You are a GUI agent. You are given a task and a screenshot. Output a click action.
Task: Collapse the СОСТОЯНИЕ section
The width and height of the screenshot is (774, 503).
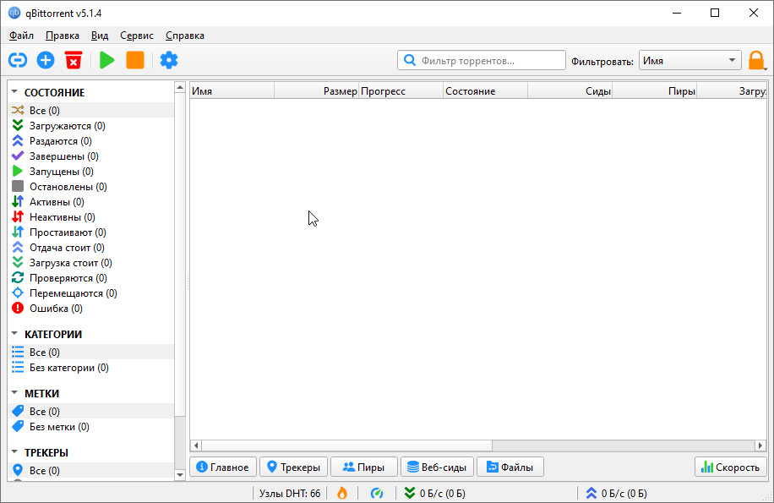tap(14, 92)
